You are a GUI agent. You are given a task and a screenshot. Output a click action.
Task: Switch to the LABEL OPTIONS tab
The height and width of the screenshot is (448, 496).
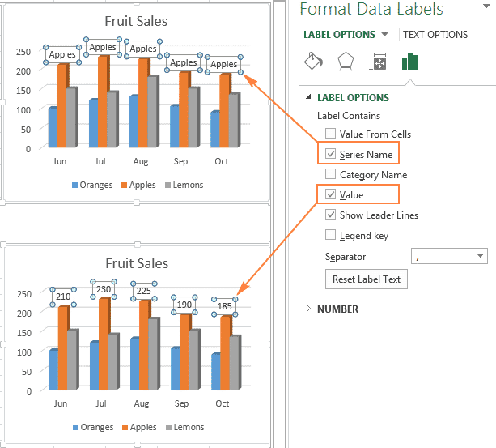(x=339, y=35)
